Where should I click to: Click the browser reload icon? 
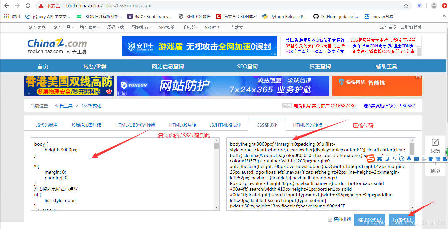(x=28, y=5)
